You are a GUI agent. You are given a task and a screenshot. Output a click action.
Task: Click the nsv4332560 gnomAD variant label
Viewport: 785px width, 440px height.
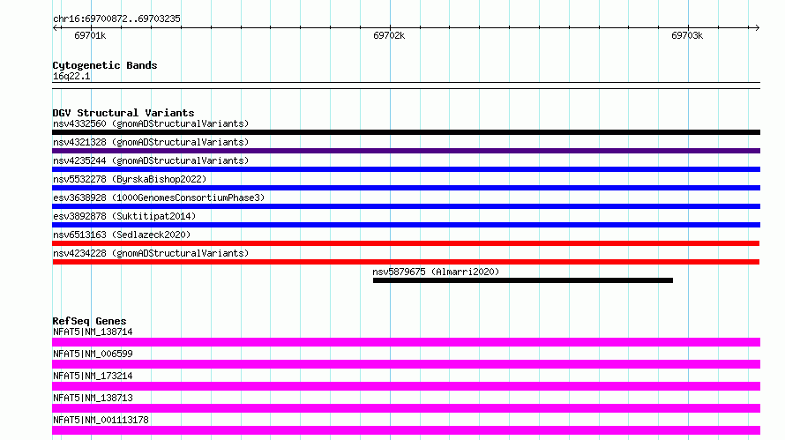click(151, 123)
